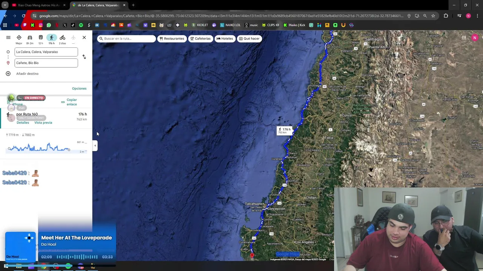This screenshot has width=483, height=271.
Task: Open the Spotify bookmark
Action: [x=81, y=25]
